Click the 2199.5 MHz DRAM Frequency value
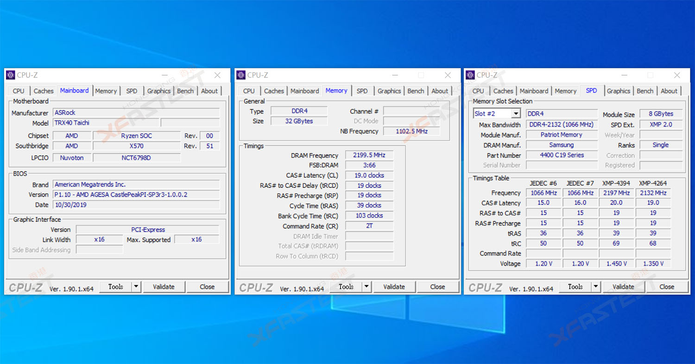Viewport: 695px width, 364px height. click(x=369, y=155)
